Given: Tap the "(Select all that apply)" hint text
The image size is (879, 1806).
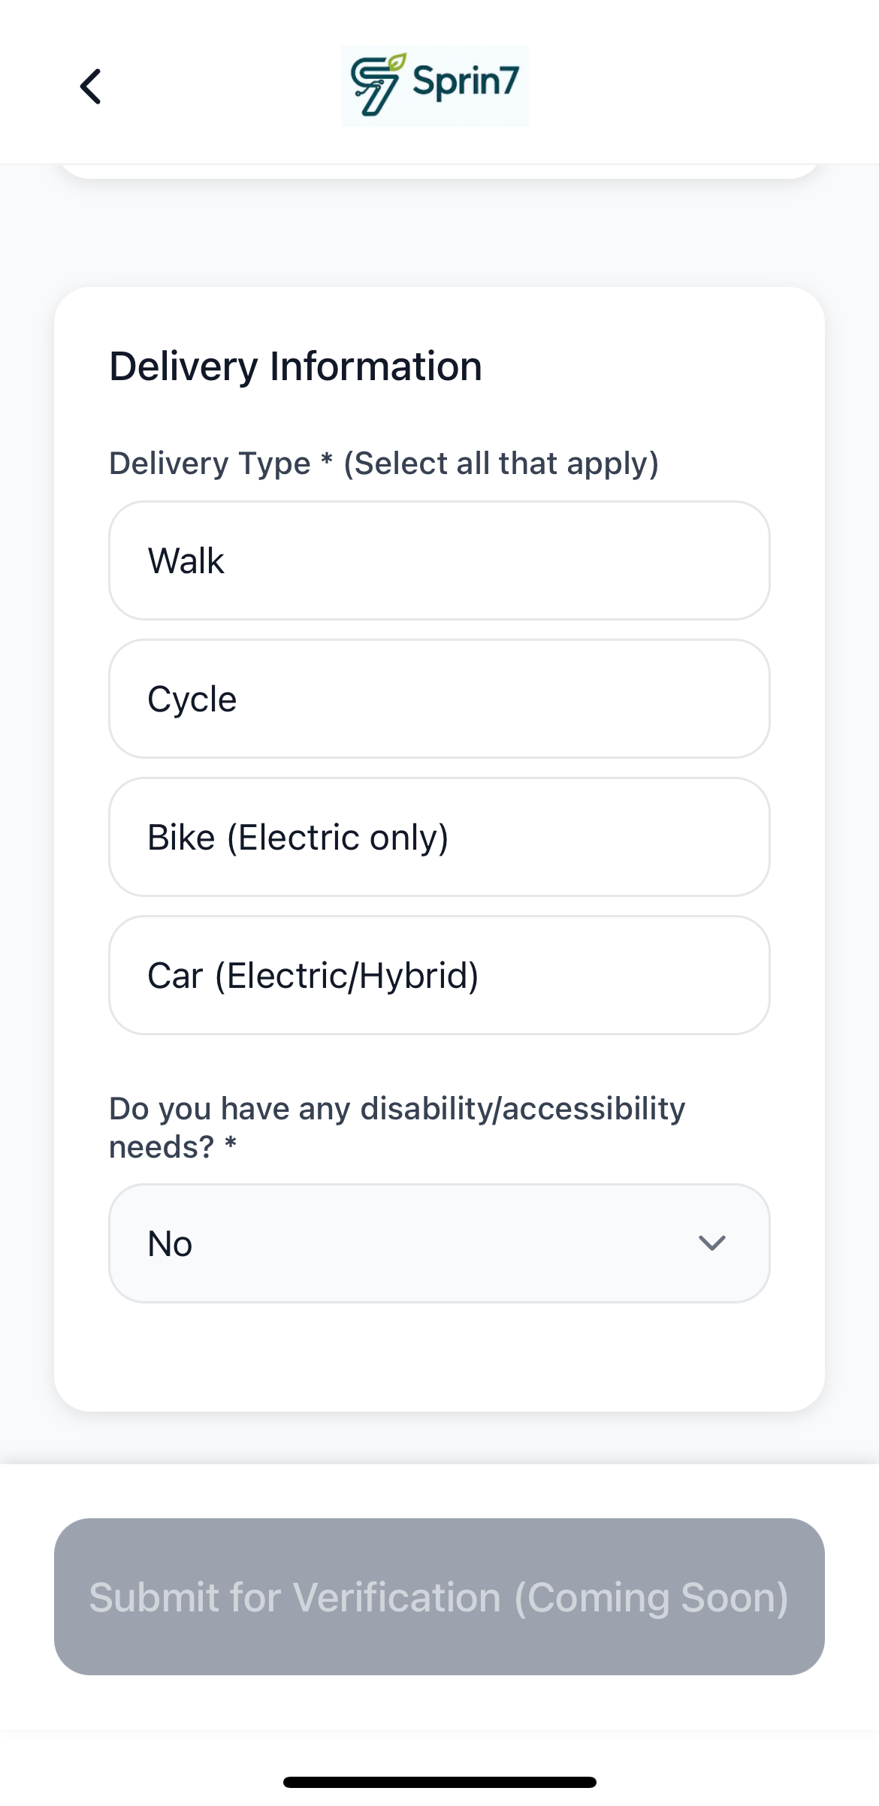Looking at the screenshot, I should coord(501,464).
